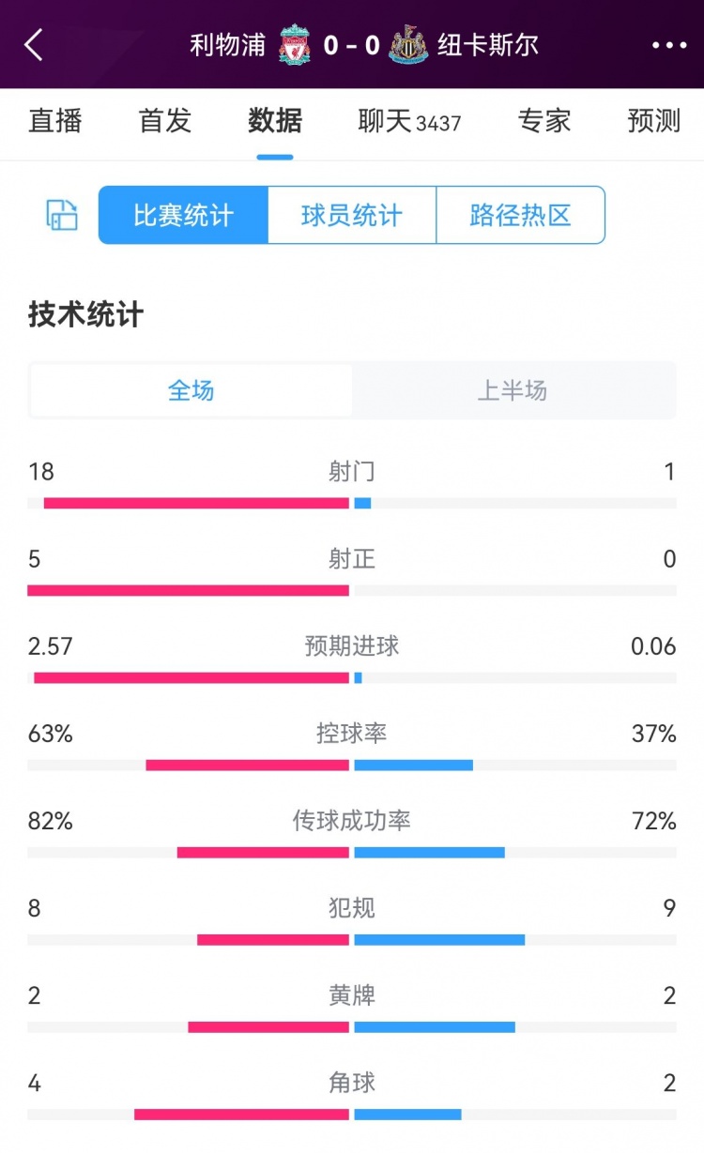Viewport: 704px width, 1153px height.
Task: Toggle stats to 上半场 first half
Action: point(513,390)
